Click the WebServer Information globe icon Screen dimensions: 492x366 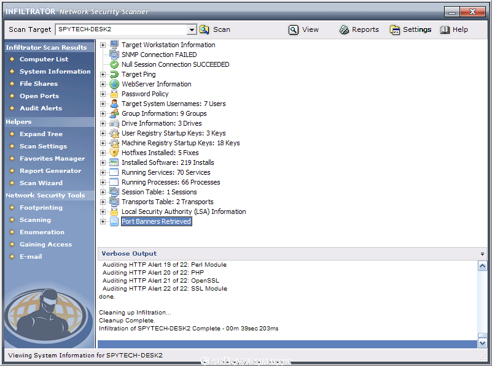(114, 84)
